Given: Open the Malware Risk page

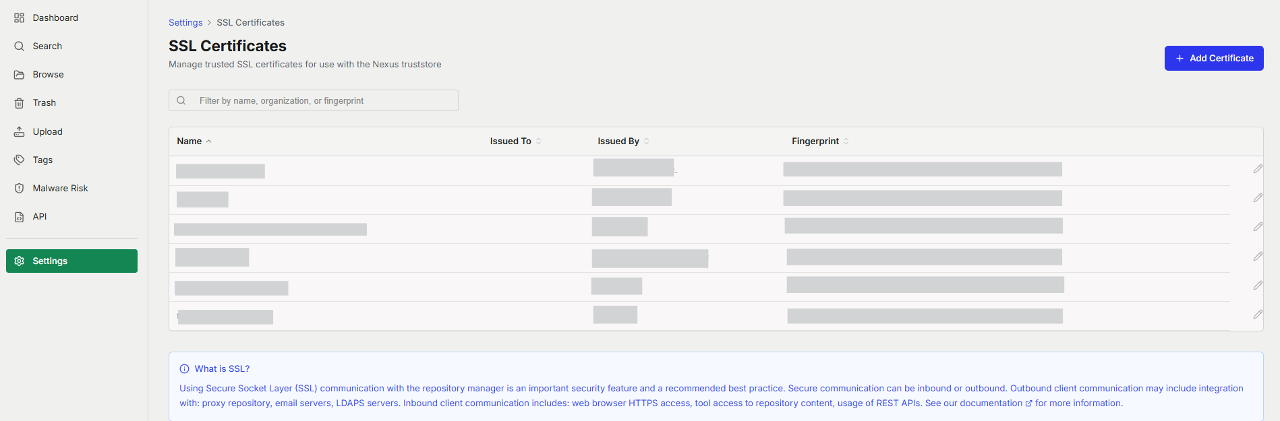Looking at the screenshot, I should (60, 188).
